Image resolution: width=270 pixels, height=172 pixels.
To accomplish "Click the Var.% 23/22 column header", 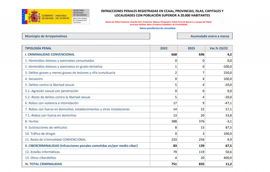I will coord(219,48).
